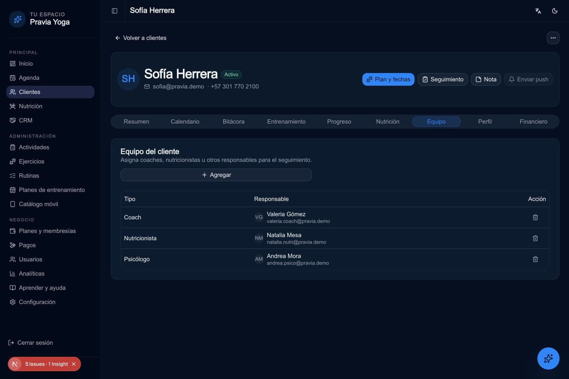Dismiss the issues badge with X
The width and height of the screenshot is (569, 379).
(x=73, y=364)
